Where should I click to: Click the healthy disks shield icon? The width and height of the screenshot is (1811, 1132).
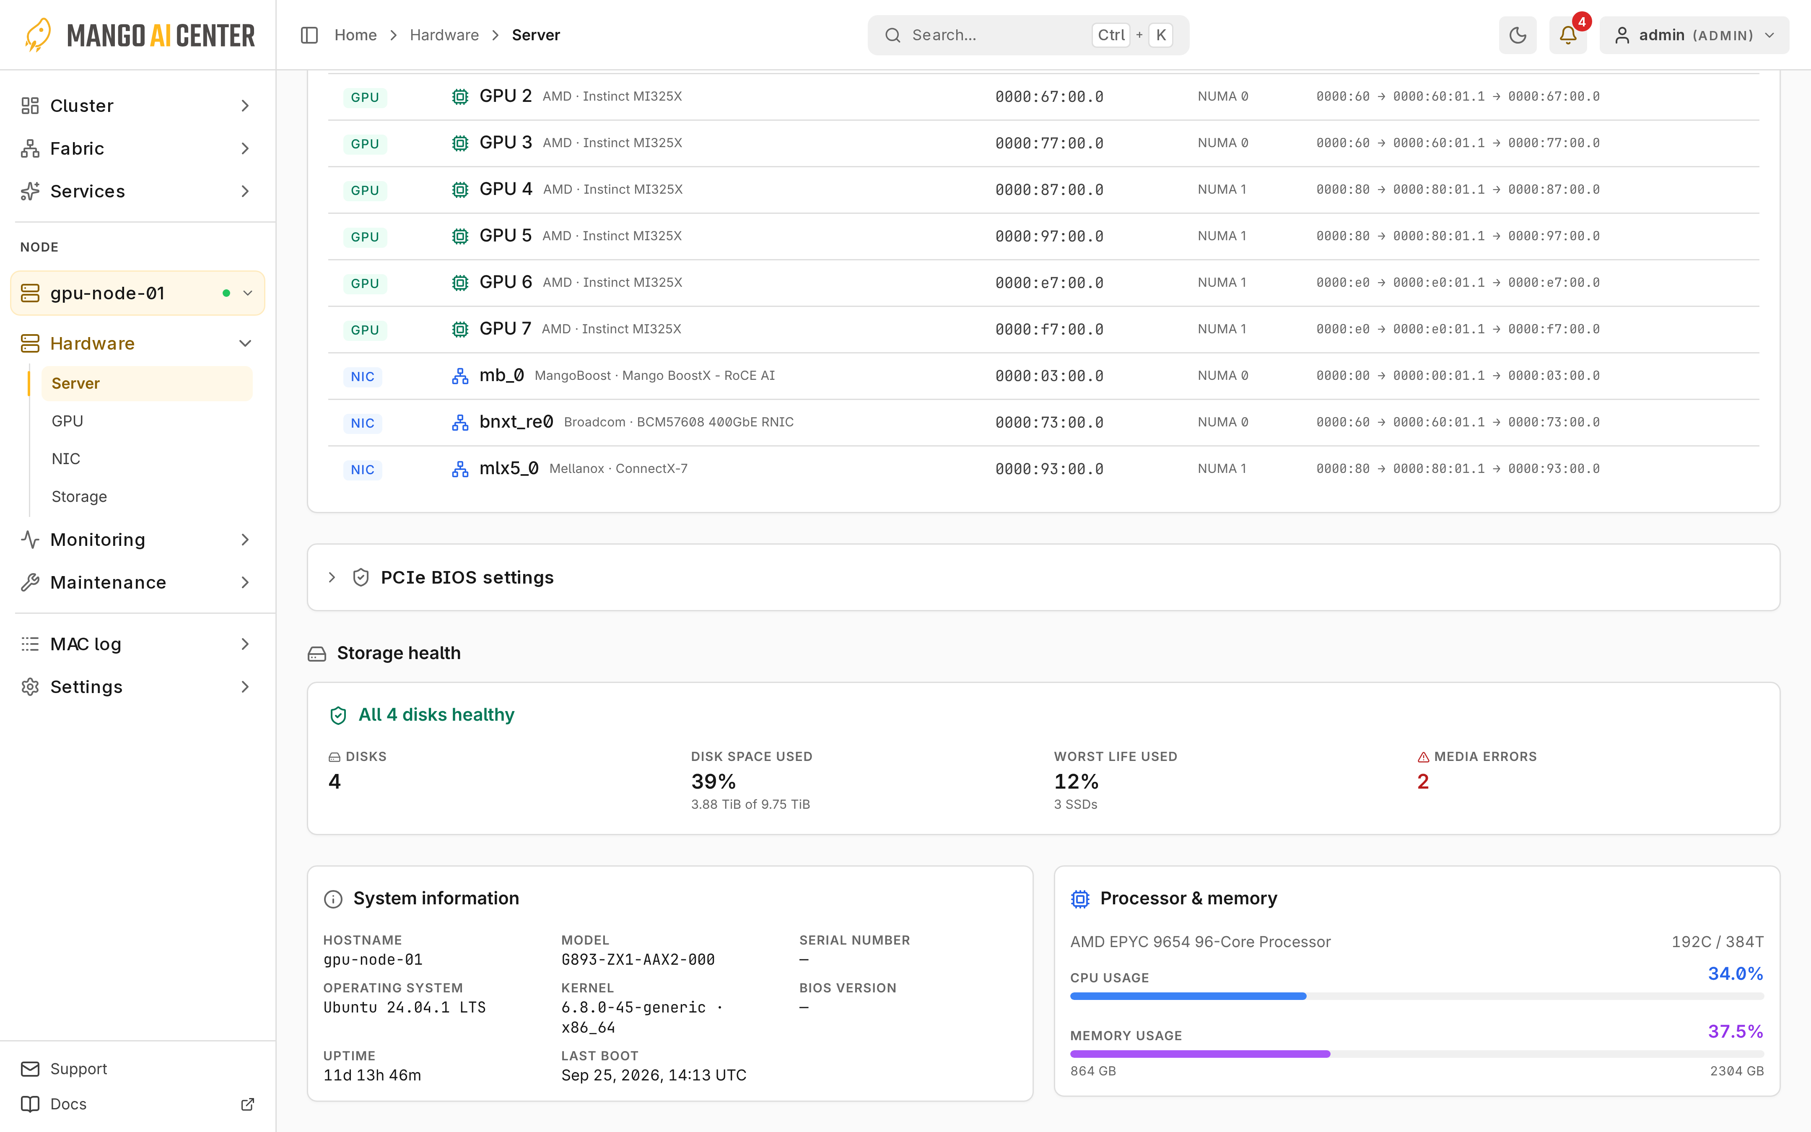click(338, 715)
